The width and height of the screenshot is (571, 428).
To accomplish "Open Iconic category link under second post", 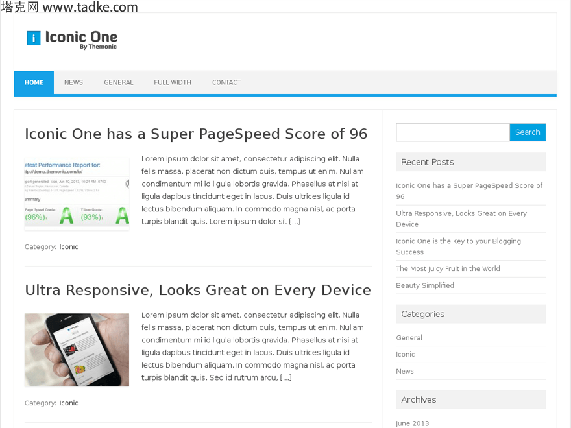I will (x=69, y=403).
